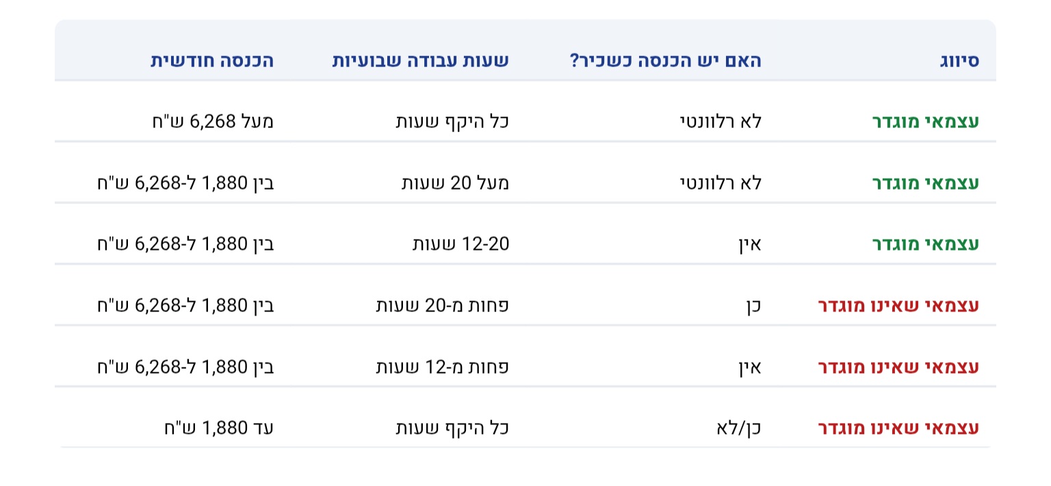The height and width of the screenshot is (486, 1051).
Task: Select the מעל 20 שעות cell
Action: [x=455, y=183]
